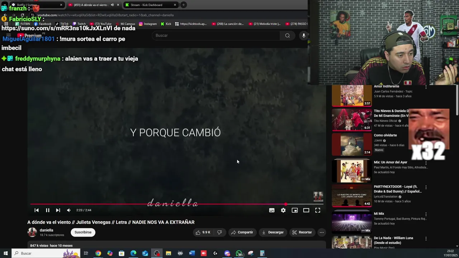This screenshot has height=258, width=459.
Task: Open Mix: Un Amor del Ayer thumbnail
Action: point(352,171)
